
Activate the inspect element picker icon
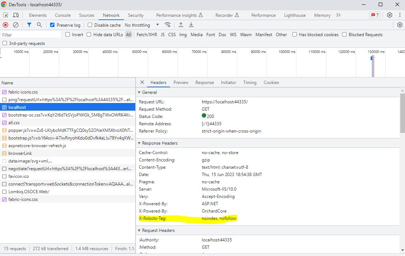(x=5, y=15)
